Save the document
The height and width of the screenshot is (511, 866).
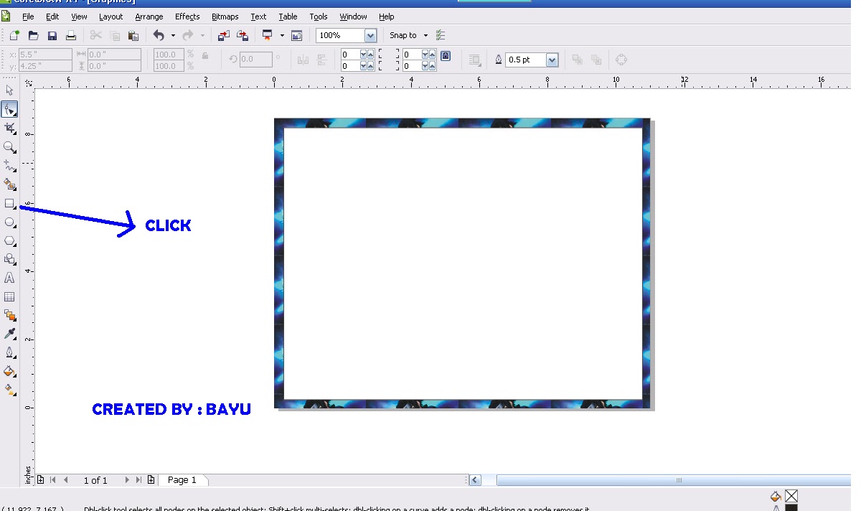52,35
